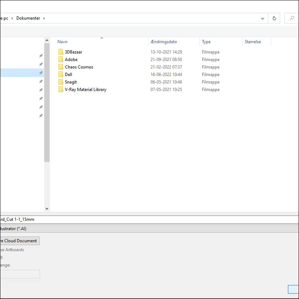Click the refresh icon in address bar
This screenshot has height=299, width=299.
274,18
